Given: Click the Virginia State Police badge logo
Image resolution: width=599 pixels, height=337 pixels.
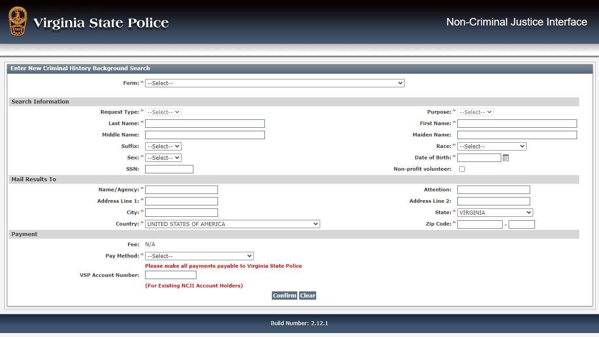Looking at the screenshot, I should click(18, 22).
